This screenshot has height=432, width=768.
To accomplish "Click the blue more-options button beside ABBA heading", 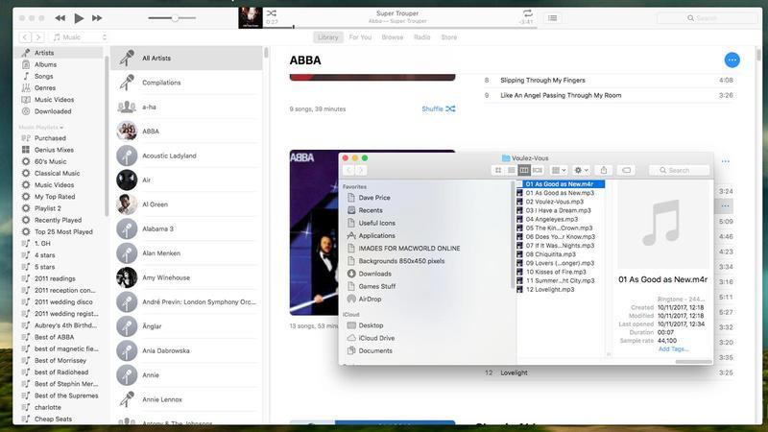I will [x=732, y=60].
